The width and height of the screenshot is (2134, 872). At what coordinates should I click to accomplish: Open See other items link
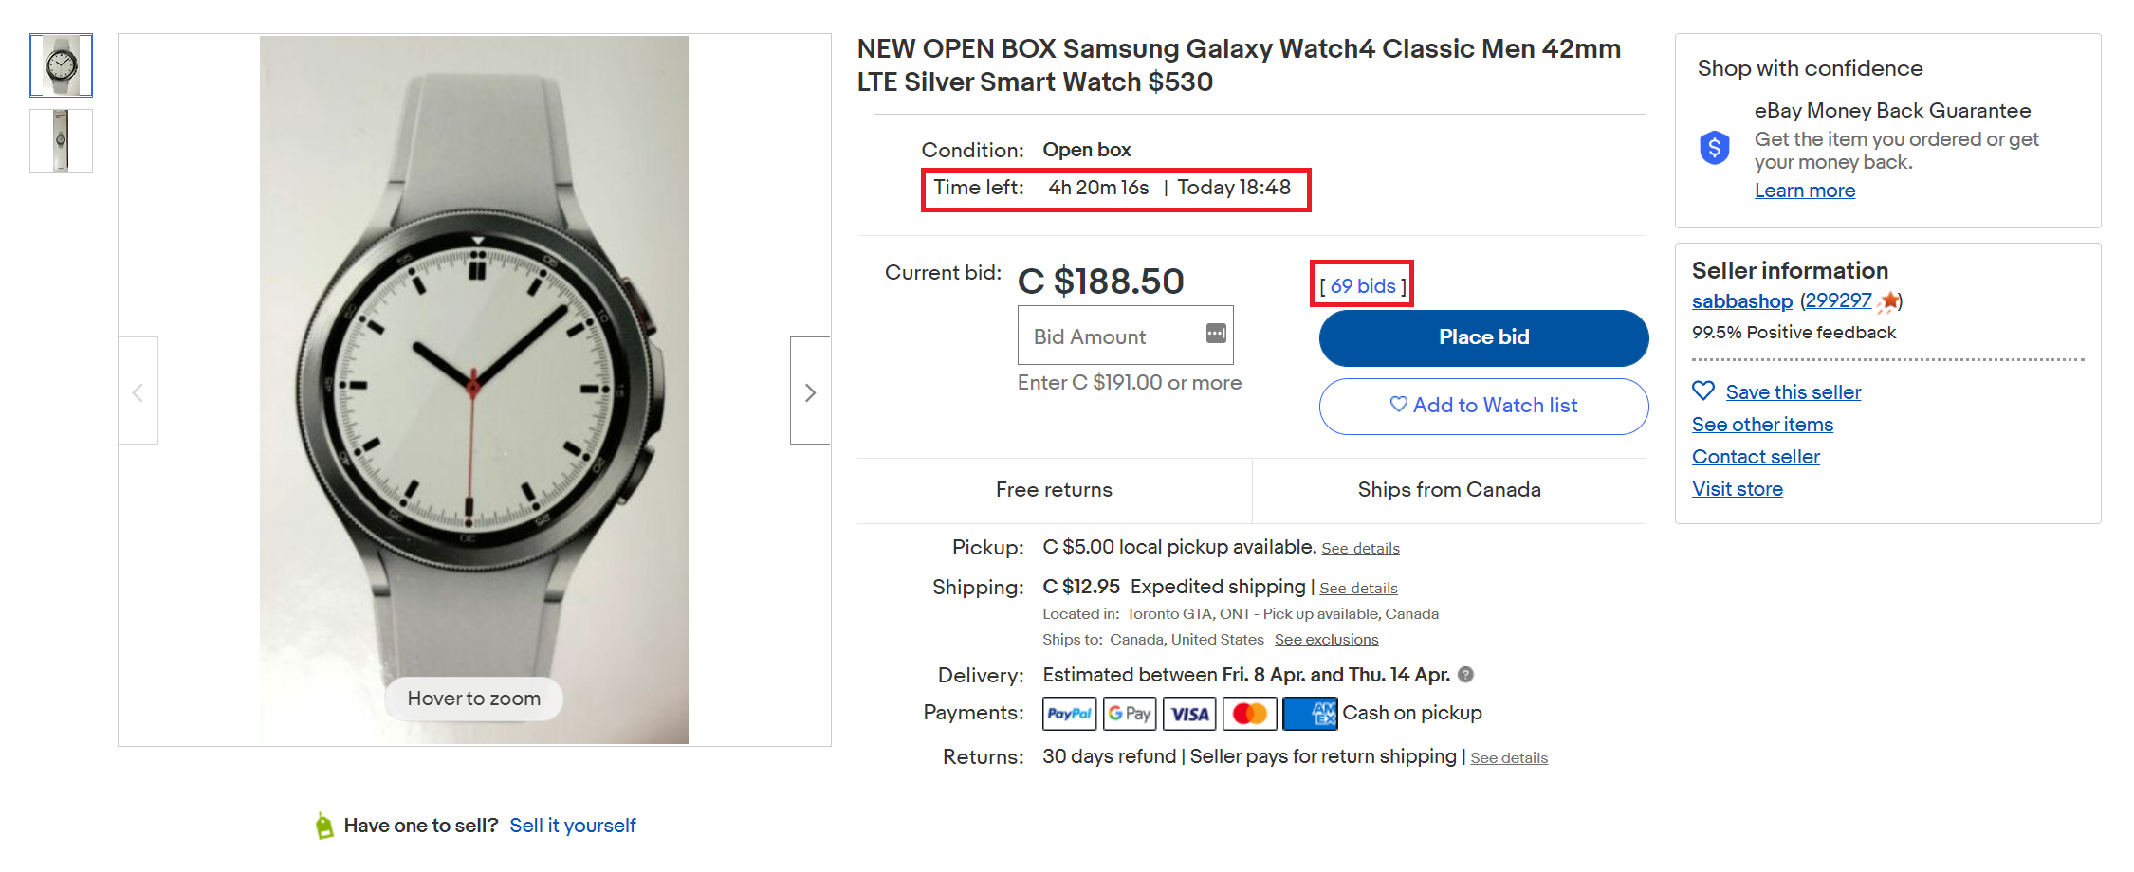(x=1762, y=425)
